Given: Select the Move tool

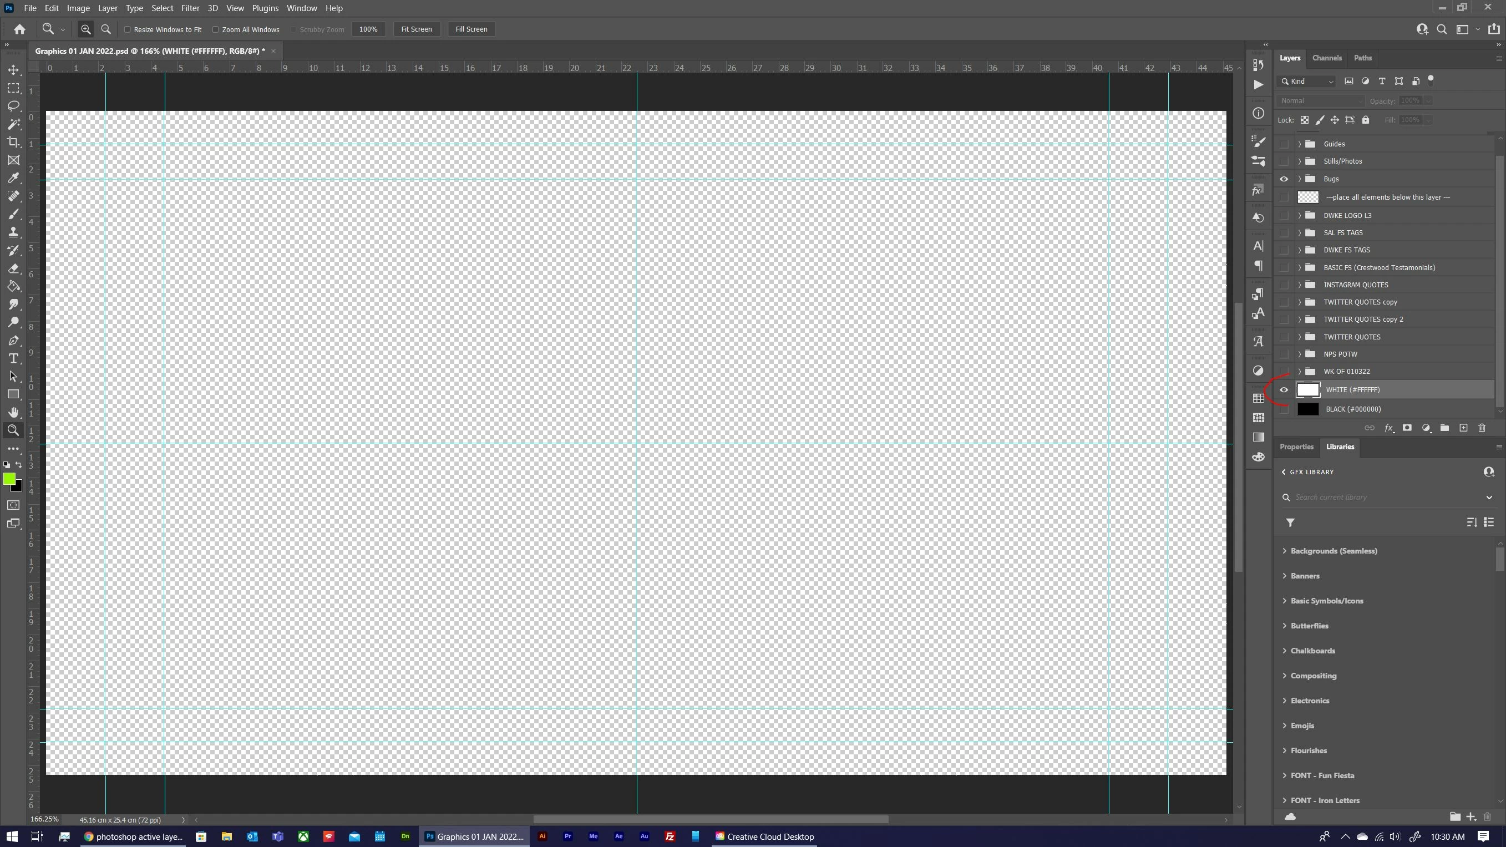Looking at the screenshot, I should [13, 70].
